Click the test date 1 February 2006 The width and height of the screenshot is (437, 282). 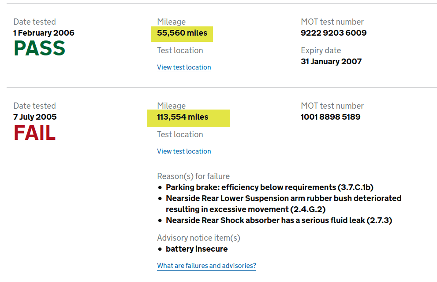point(44,33)
